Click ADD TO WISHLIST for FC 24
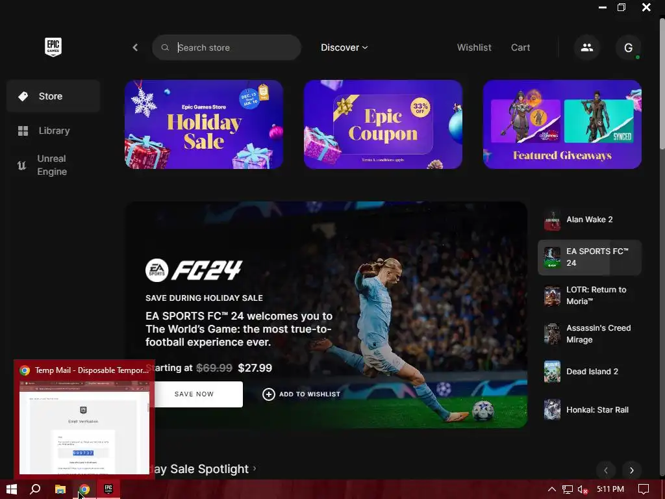Image resolution: width=665 pixels, height=499 pixels. 301,394
